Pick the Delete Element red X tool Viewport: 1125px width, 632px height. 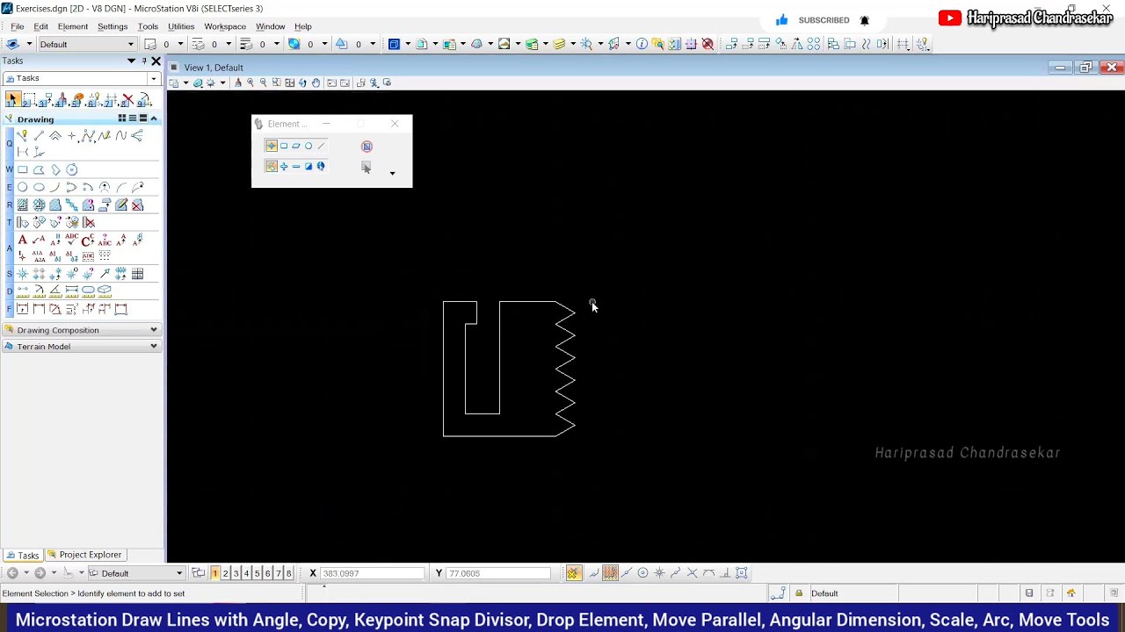click(128, 100)
